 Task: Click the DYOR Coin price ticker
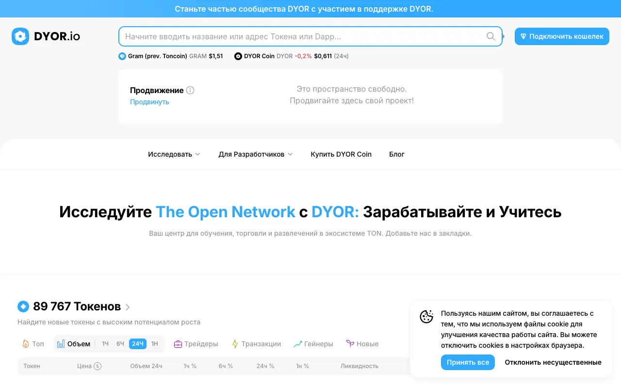(292, 56)
